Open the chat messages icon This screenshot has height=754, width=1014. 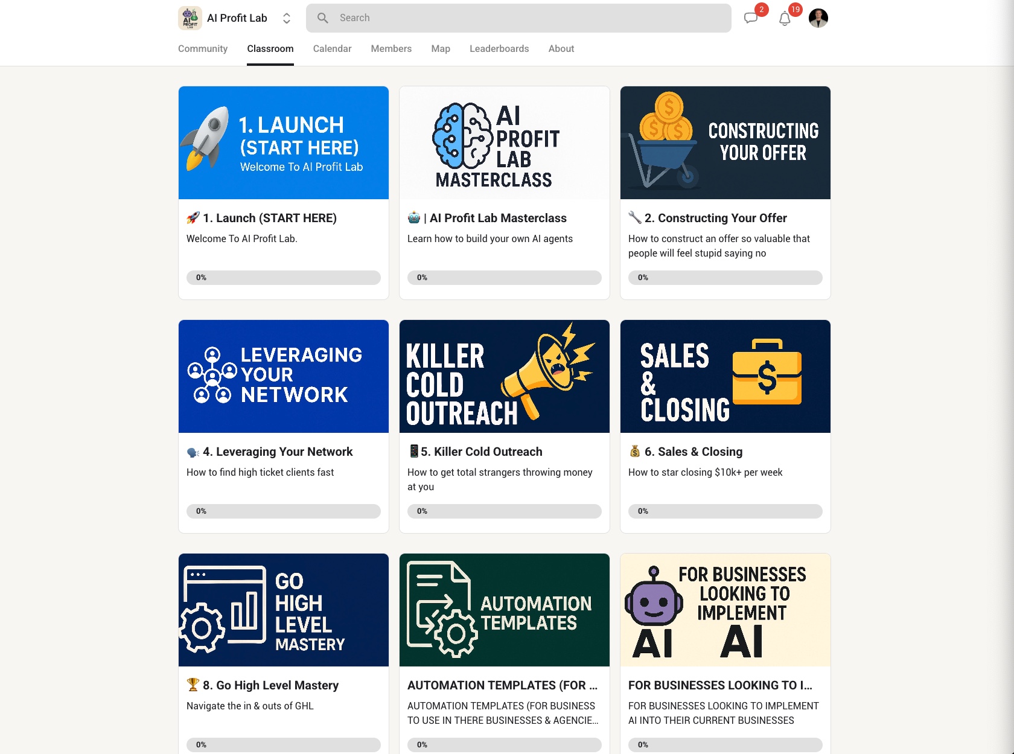751,18
